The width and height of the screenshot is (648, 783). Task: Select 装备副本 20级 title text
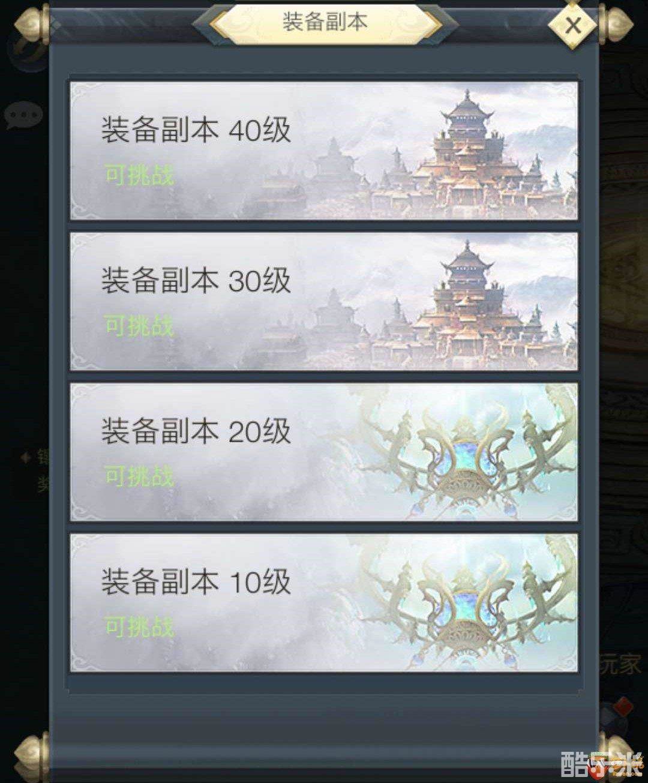coord(196,431)
